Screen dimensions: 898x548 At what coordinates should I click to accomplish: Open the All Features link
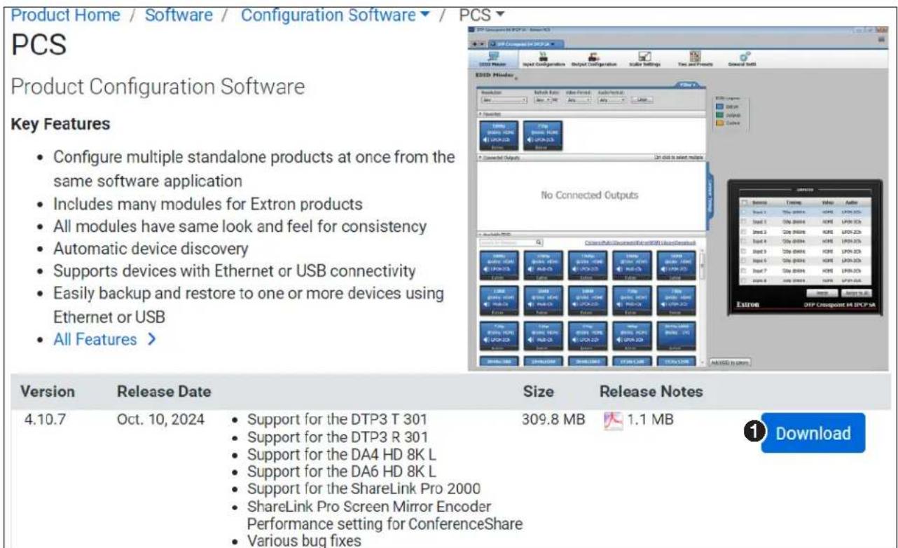point(104,340)
